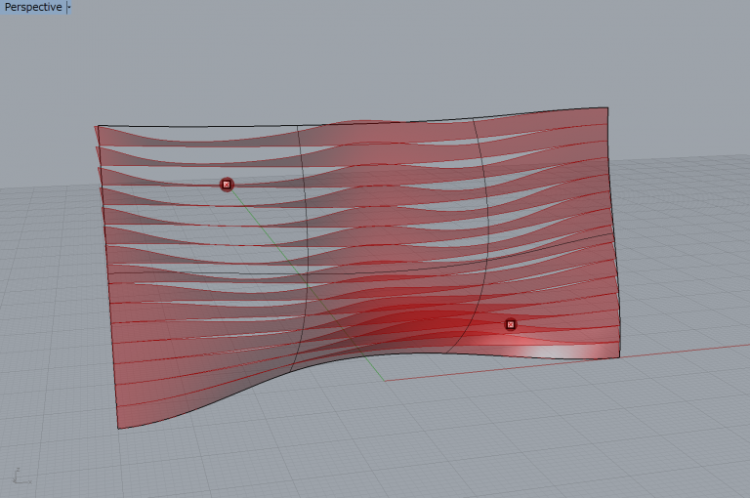Click the world axes icon in viewport corner
The image size is (750, 498).
click(x=20, y=477)
